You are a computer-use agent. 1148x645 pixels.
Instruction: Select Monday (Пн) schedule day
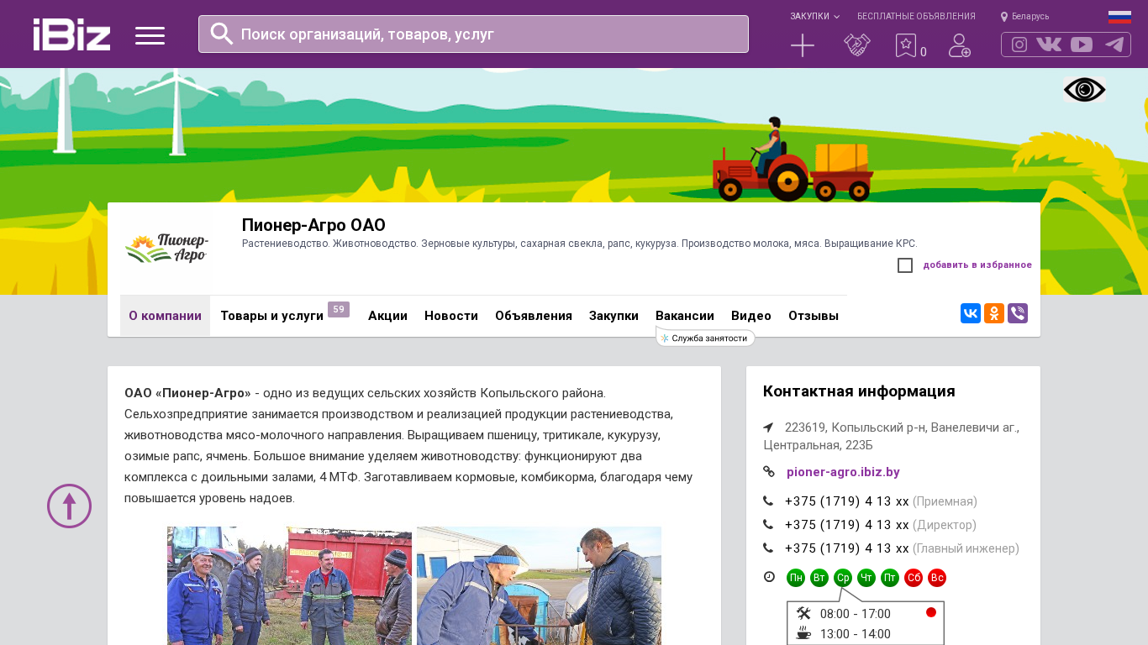pos(796,578)
